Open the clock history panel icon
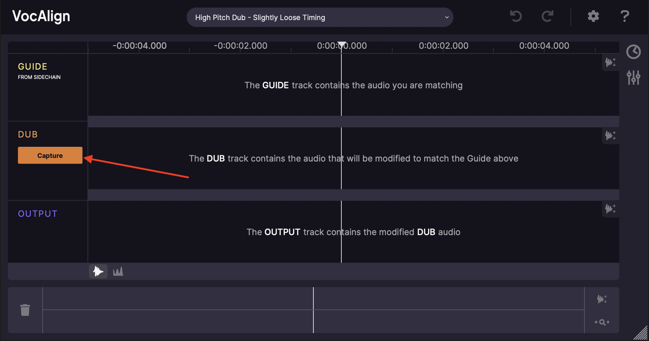The width and height of the screenshot is (649, 341). 634,52
